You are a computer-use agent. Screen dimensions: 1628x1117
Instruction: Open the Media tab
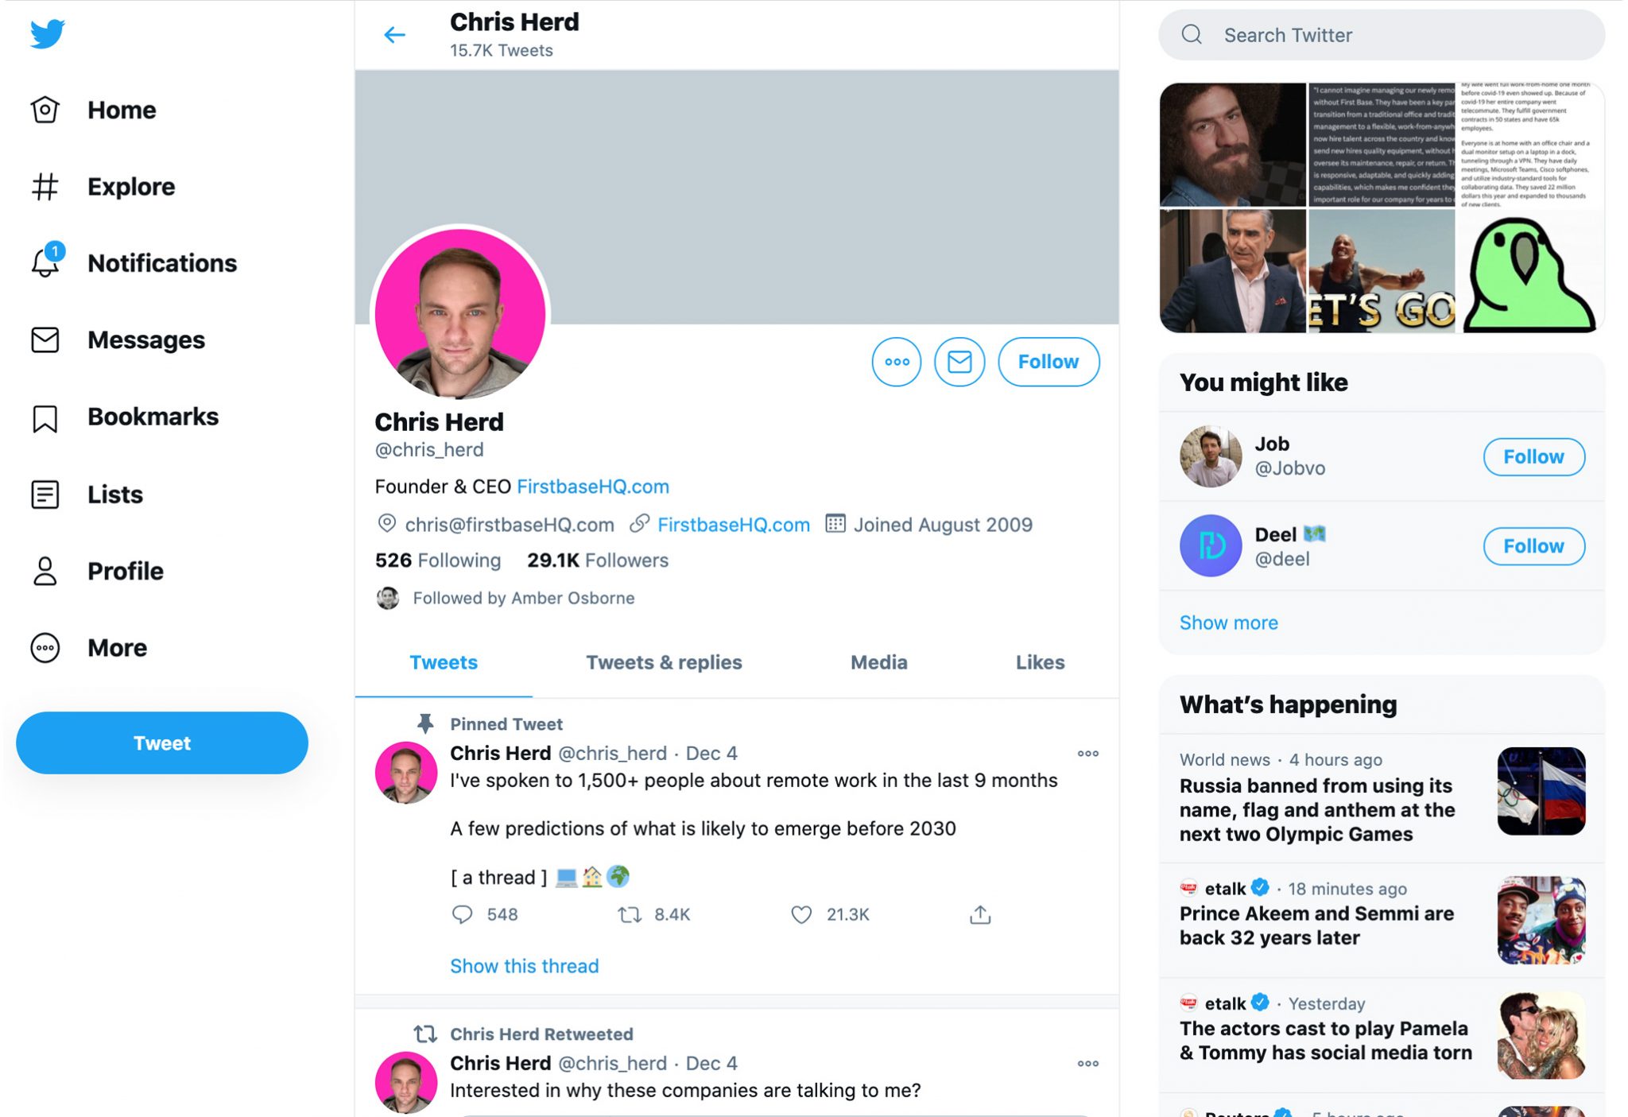pyautogui.click(x=878, y=662)
